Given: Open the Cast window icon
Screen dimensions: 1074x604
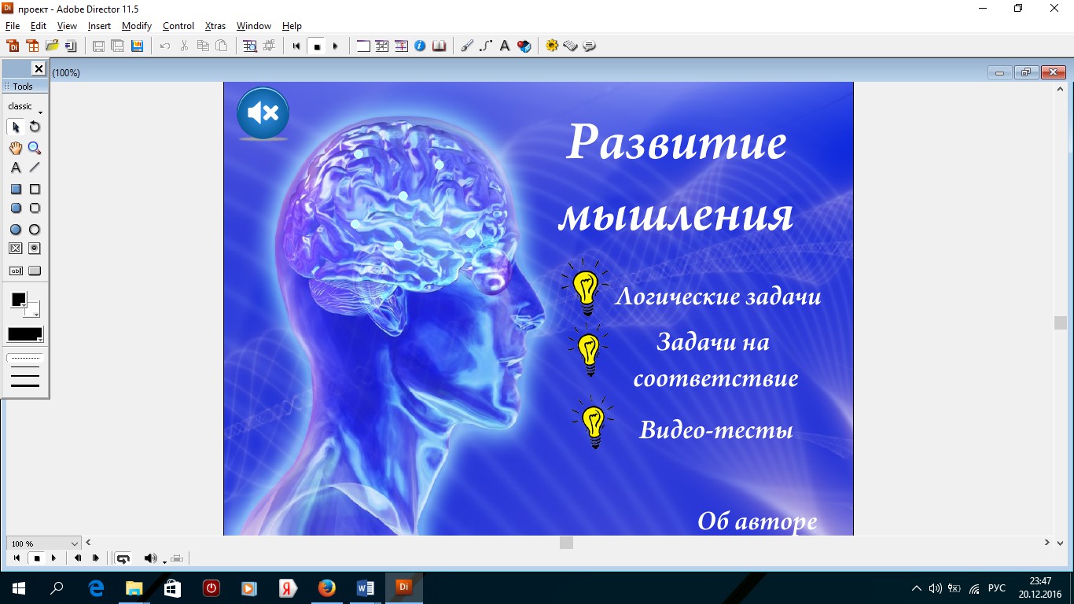Looking at the screenshot, I should 382,46.
